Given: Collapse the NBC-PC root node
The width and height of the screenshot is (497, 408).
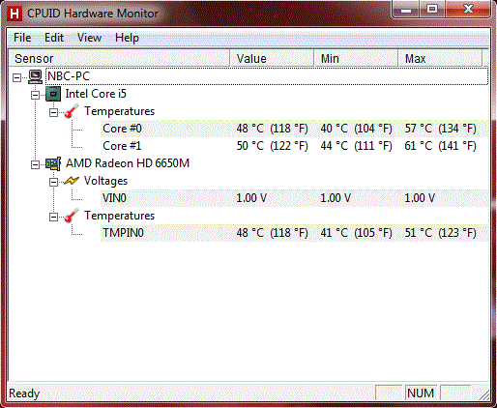Looking at the screenshot, I should [16, 77].
